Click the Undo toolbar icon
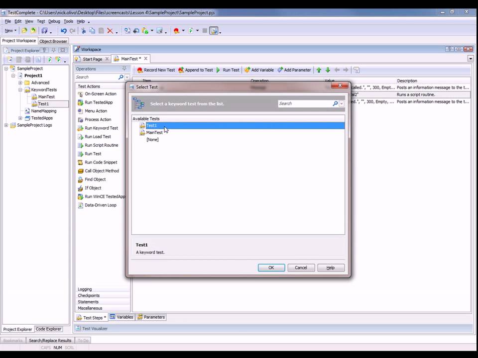Image resolution: width=478 pixels, height=358 pixels. (63, 31)
